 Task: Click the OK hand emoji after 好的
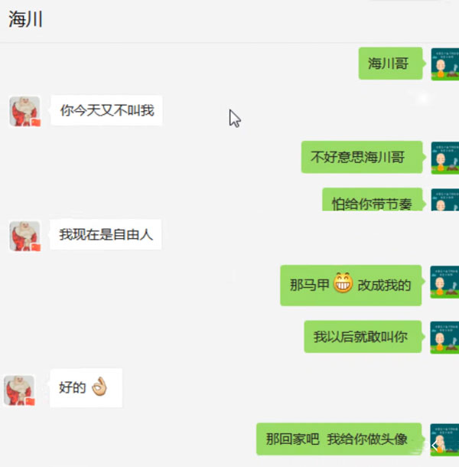pos(99,387)
